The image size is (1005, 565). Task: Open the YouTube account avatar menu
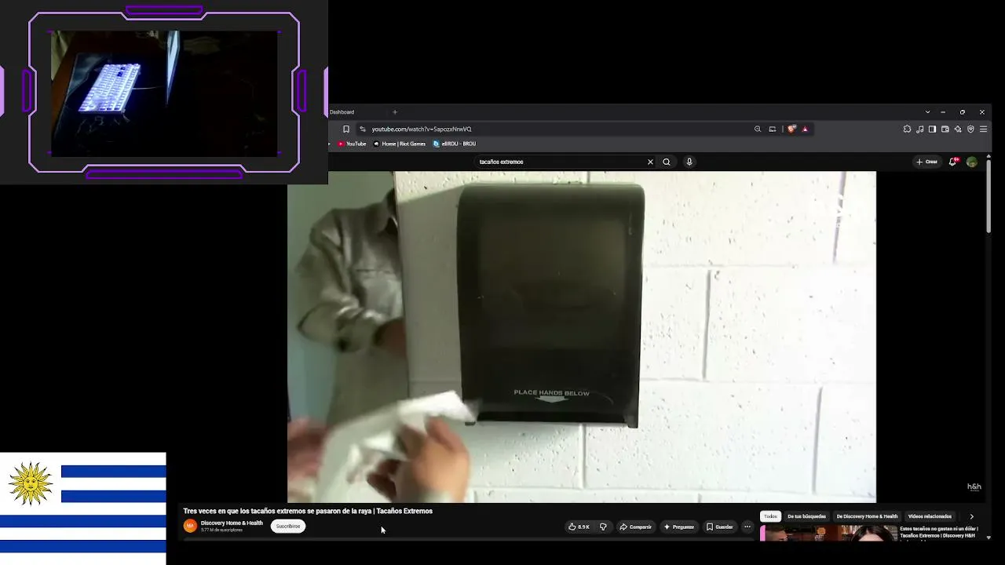click(x=972, y=162)
